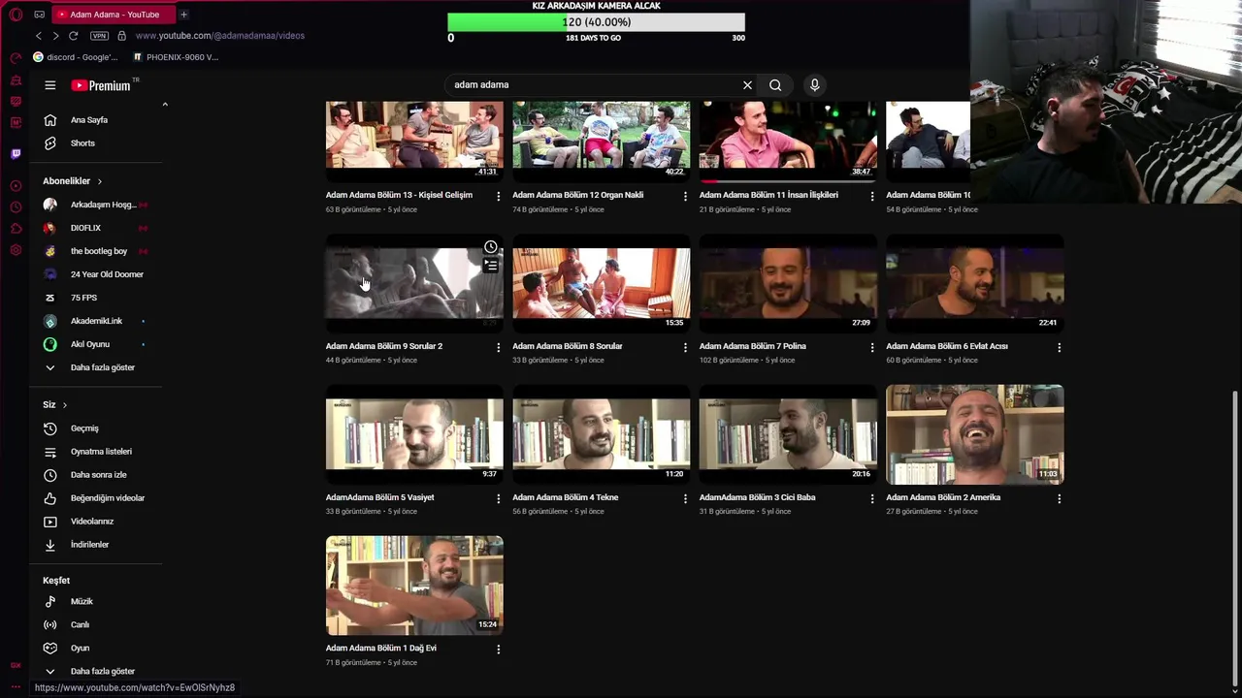Open options for Bölüm 11 İnsan İlişkileri
Image resolution: width=1242 pixels, height=698 pixels.
coord(871,196)
